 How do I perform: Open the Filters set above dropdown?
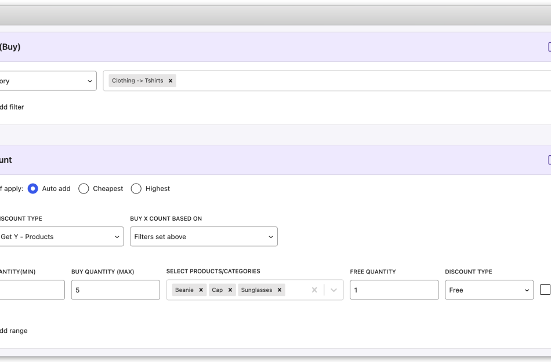coord(204,236)
